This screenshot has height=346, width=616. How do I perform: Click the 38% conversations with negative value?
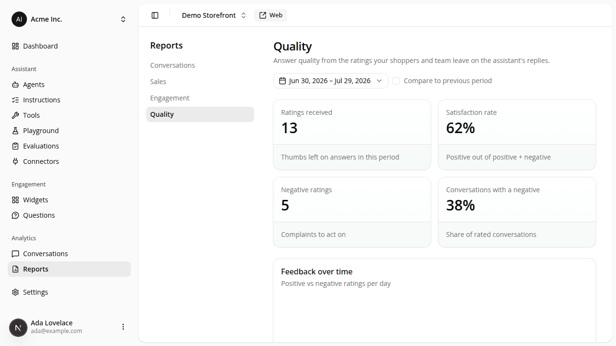461,205
